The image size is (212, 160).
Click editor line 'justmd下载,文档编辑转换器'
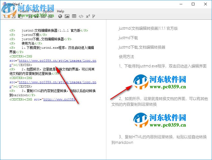(40, 39)
